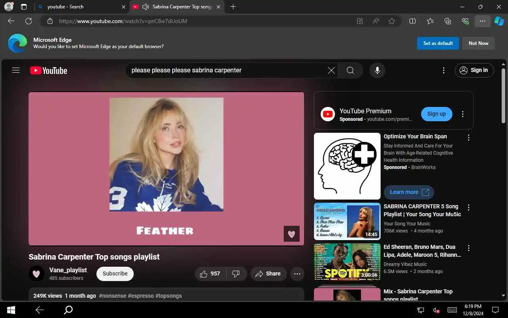Image resolution: width=508 pixels, height=318 pixels.
Task: Open the Optimize Your Brain Span ad thumbnail
Action: click(347, 166)
